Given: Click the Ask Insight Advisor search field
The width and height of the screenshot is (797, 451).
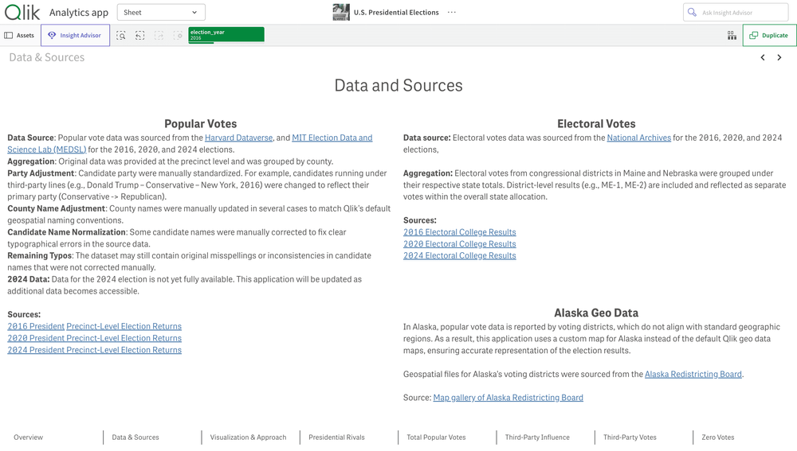Looking at the screenshot, I should tap(741, 13).
